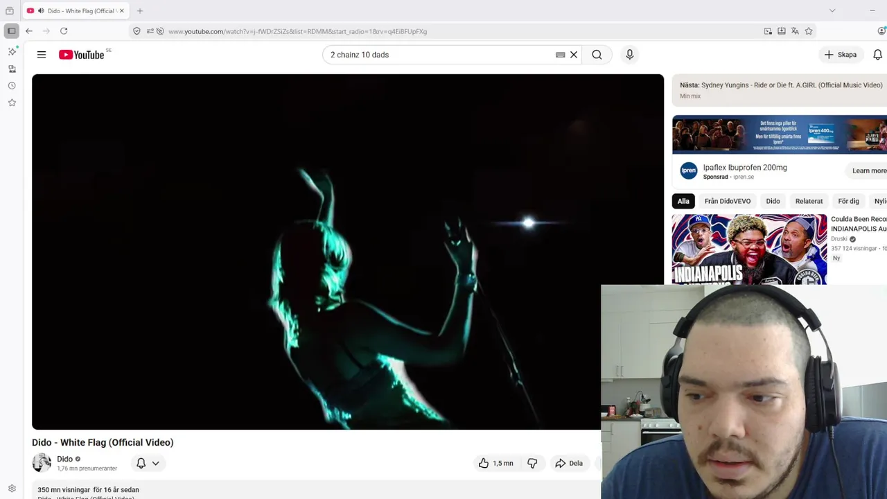Click the video title Dido - White Flag
The image size is (887, 499).
pos(103,442)
